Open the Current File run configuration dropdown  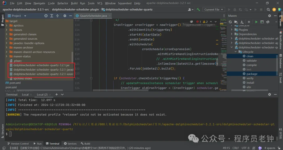(x=214, y=10)
